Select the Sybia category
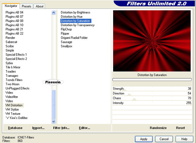 [9, 63]
